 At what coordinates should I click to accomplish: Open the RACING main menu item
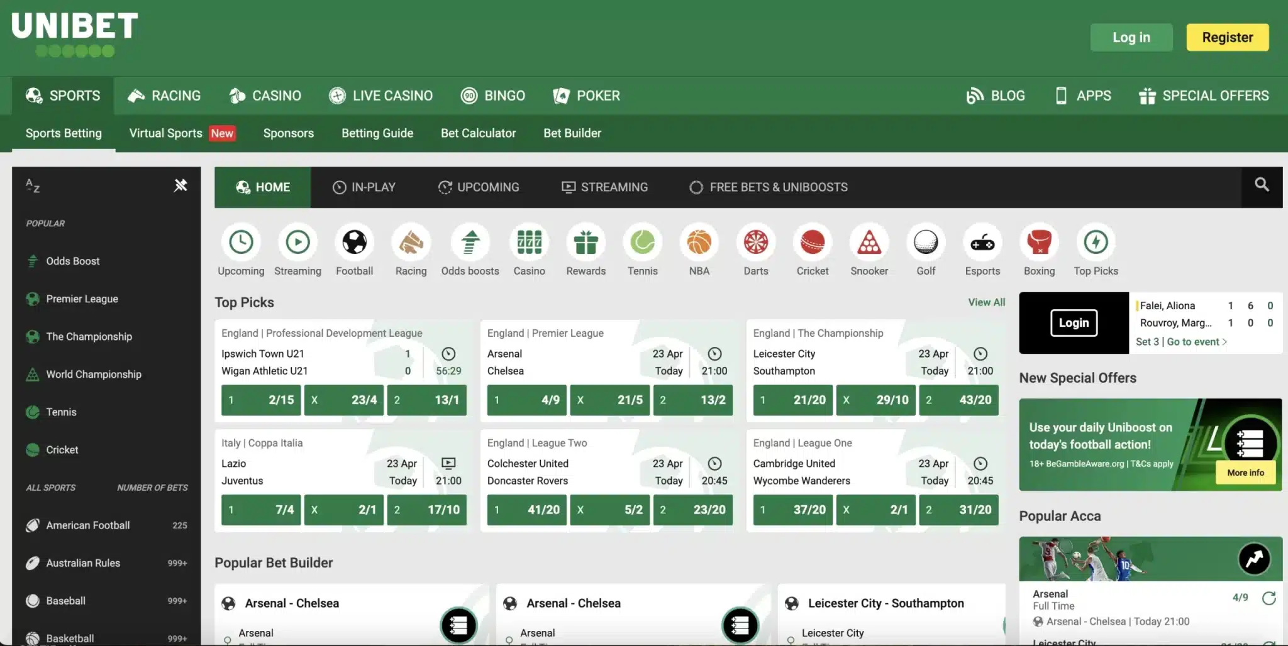(164, 96)
